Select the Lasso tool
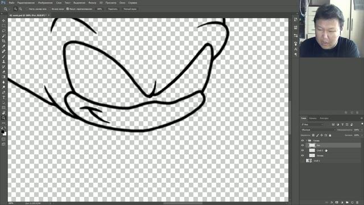This screenshot has width=364, height=205. (3, 31)
